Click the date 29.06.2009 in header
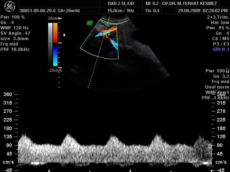This screenshot has height=172, width=230. (190, 11)
